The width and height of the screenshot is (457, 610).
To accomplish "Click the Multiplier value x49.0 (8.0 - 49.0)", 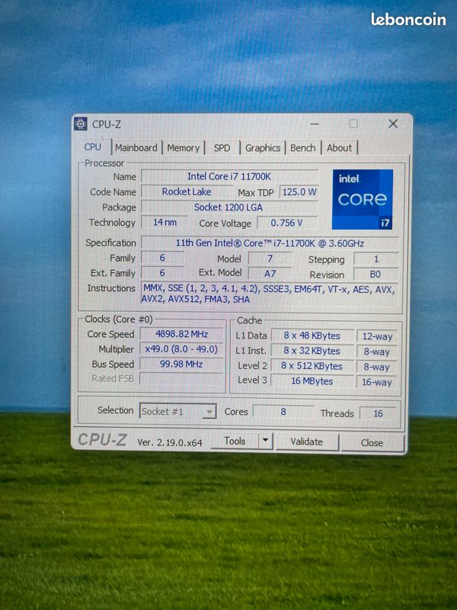I will click(x=181, y=349).
